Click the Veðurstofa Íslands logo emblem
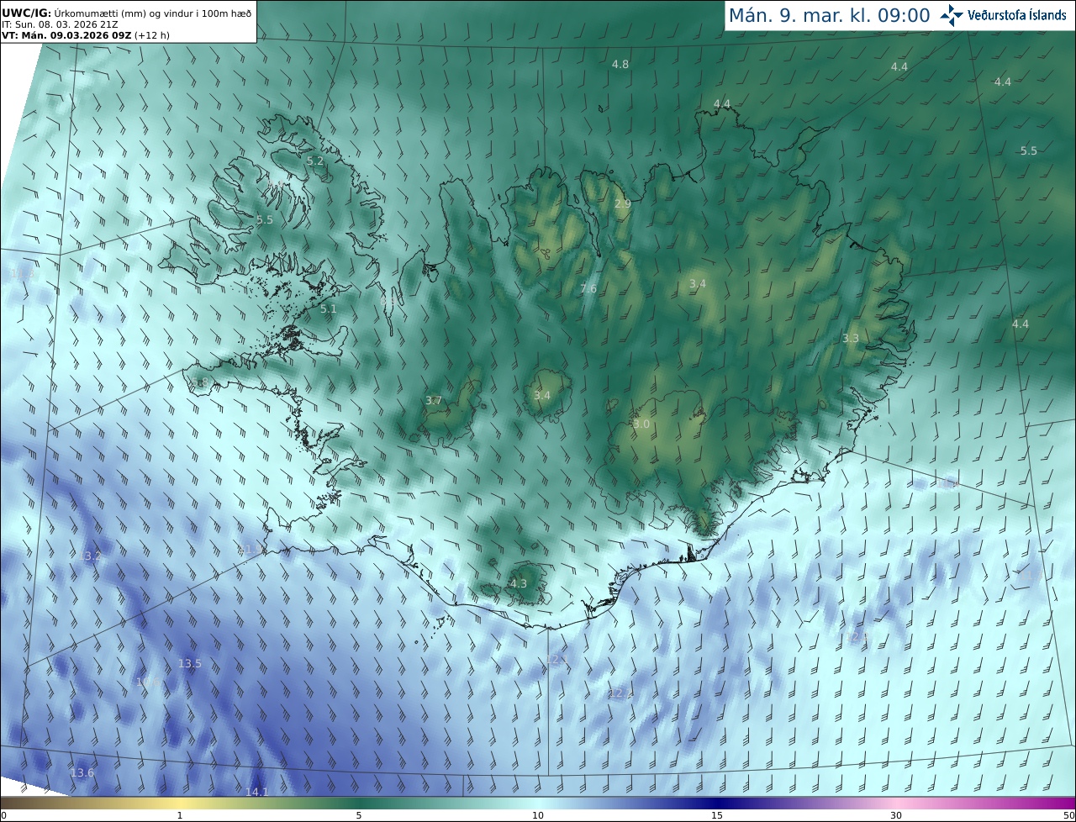The height and width of the screenshot is (822, 1076). [952, 15]
